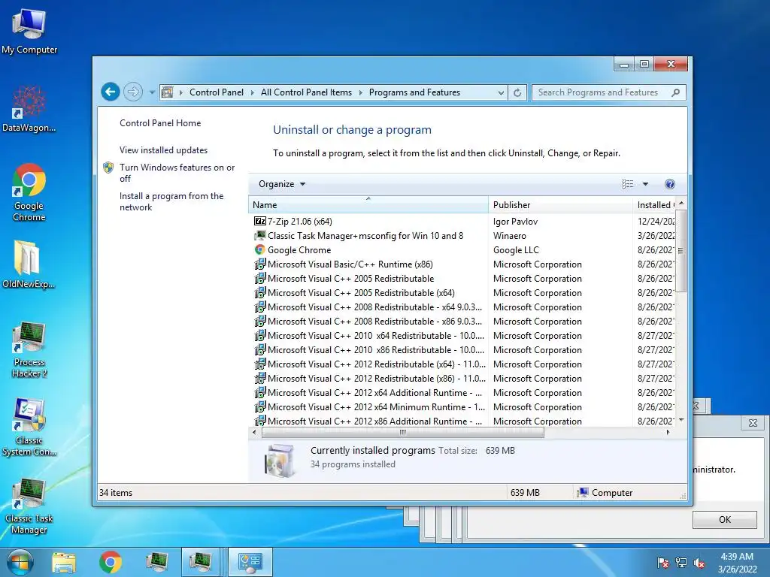Click Google LLC publisher cell
770x577 pixels.
click(x=516, y=249)
